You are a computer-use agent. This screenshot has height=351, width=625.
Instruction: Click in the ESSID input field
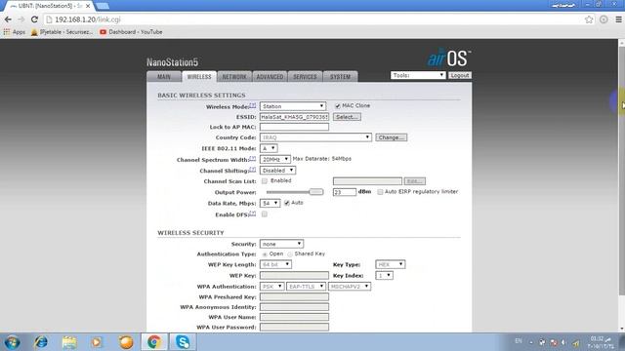[x=294, y=117]
